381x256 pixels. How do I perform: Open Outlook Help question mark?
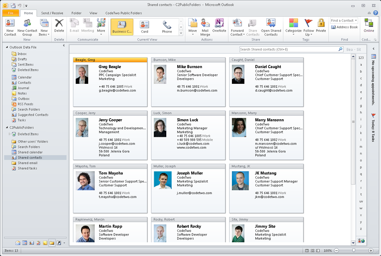pyautogui.click(x=375, y=13)
